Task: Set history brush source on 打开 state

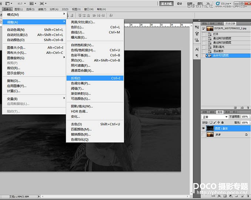Action: click(204, 34)
